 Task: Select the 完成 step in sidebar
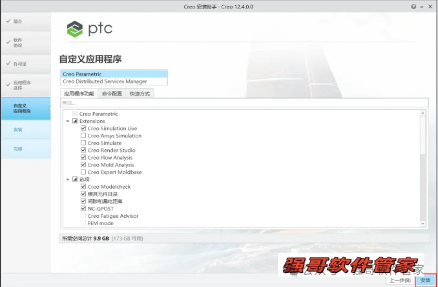26,149
